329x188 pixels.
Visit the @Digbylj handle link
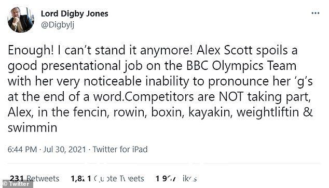click(58, 25)
